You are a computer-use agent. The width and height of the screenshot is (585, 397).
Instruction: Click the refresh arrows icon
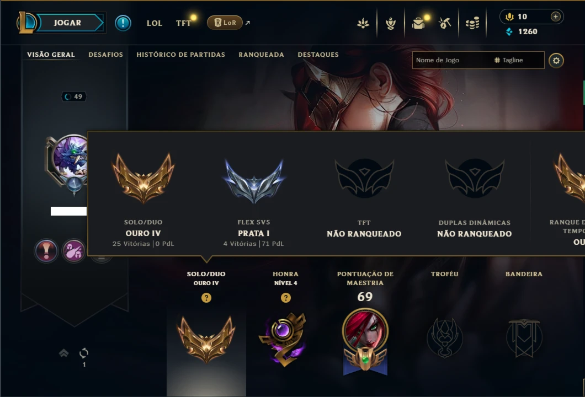[84, 353]
